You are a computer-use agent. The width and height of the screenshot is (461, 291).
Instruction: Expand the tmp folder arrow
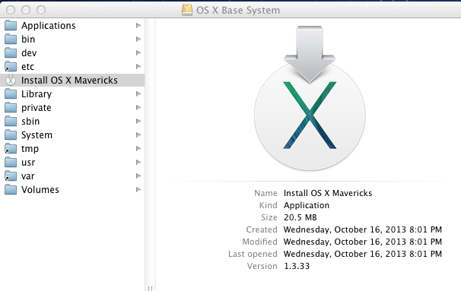138,149
